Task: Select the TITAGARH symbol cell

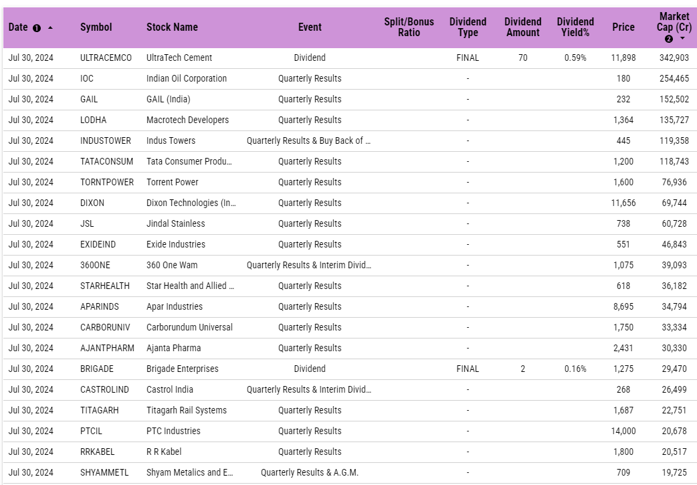Action: tap(100, 410)
